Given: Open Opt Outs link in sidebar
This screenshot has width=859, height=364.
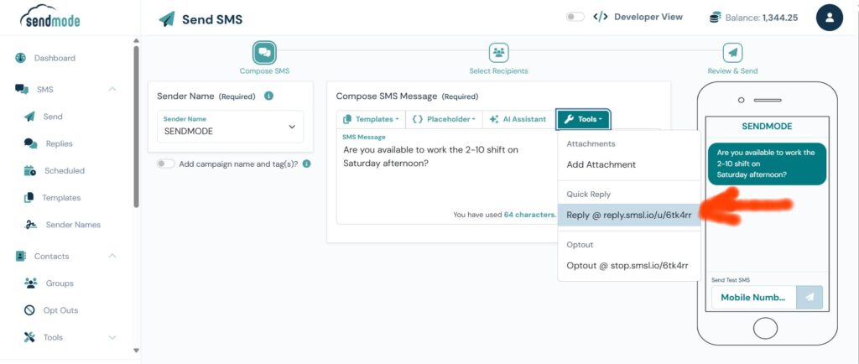Looking at the screenshot, I should (60, 310).
